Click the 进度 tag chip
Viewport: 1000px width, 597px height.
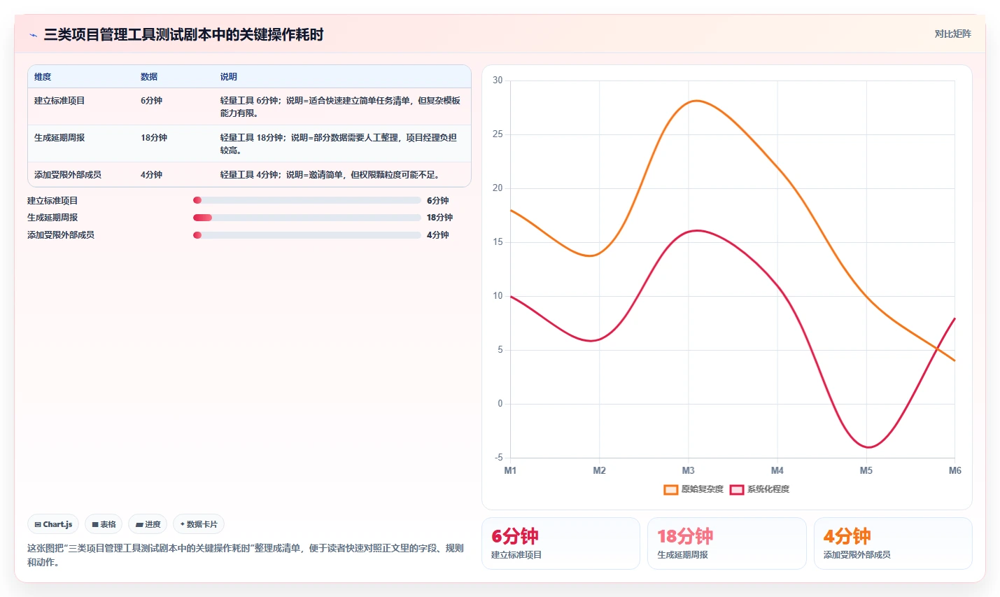(148, 524)
